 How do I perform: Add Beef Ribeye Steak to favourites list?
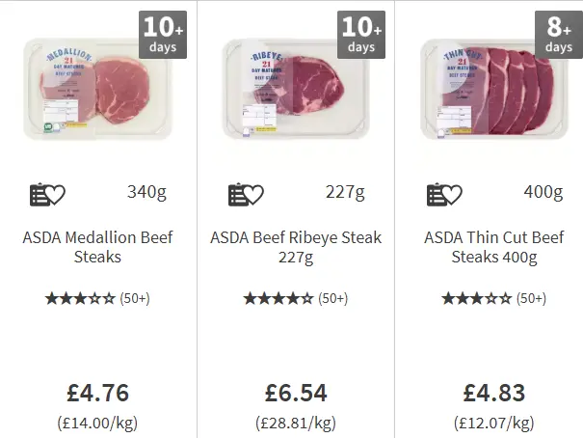point(246,194)
